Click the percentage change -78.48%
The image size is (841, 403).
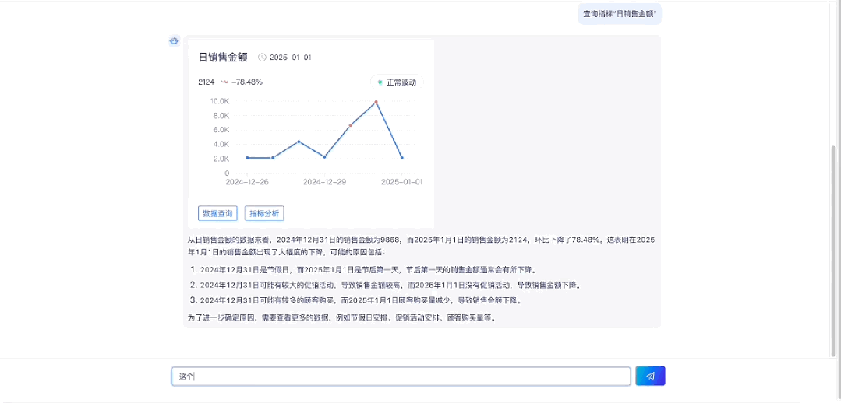(x=247, y=82)
